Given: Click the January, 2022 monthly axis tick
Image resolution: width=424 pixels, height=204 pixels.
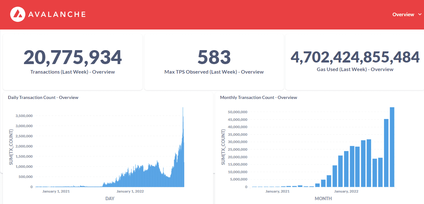Looking at the screenshot, I should click(x=346, y=191).
